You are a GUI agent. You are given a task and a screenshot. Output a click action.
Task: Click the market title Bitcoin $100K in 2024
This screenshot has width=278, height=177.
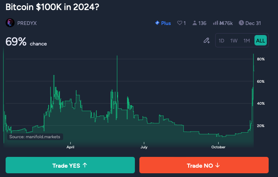coord(52,7)
